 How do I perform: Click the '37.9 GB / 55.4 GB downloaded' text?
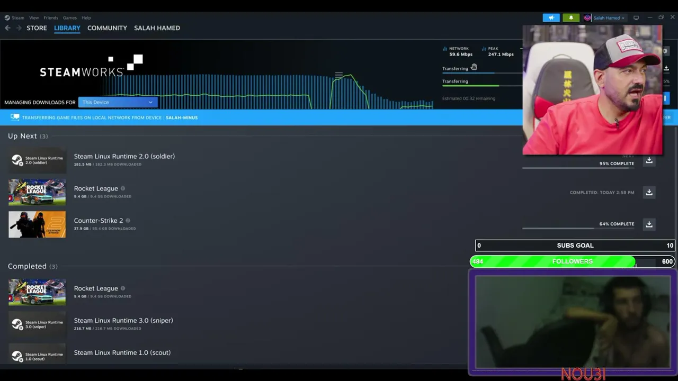pos(105,229)
